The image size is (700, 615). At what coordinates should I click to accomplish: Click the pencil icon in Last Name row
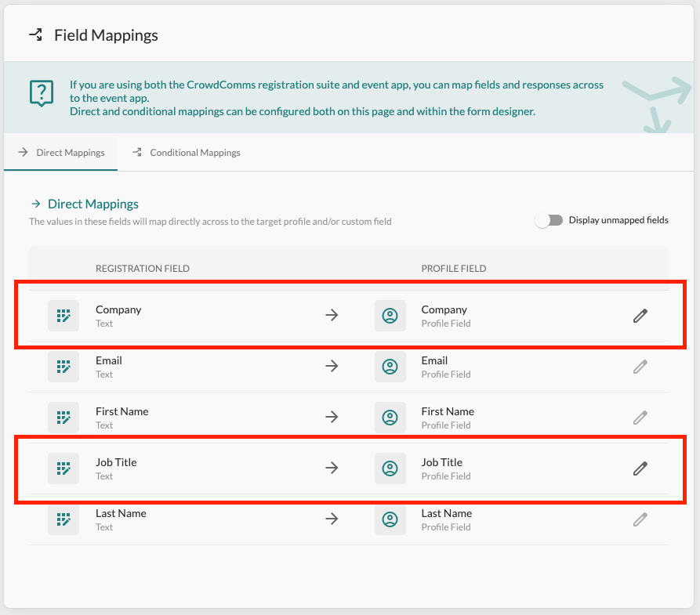tap(640, 519)
